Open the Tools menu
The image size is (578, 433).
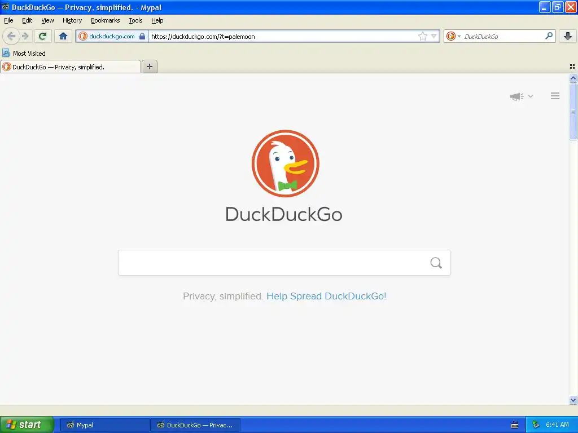pyautogui.click(x=135, y=21)
